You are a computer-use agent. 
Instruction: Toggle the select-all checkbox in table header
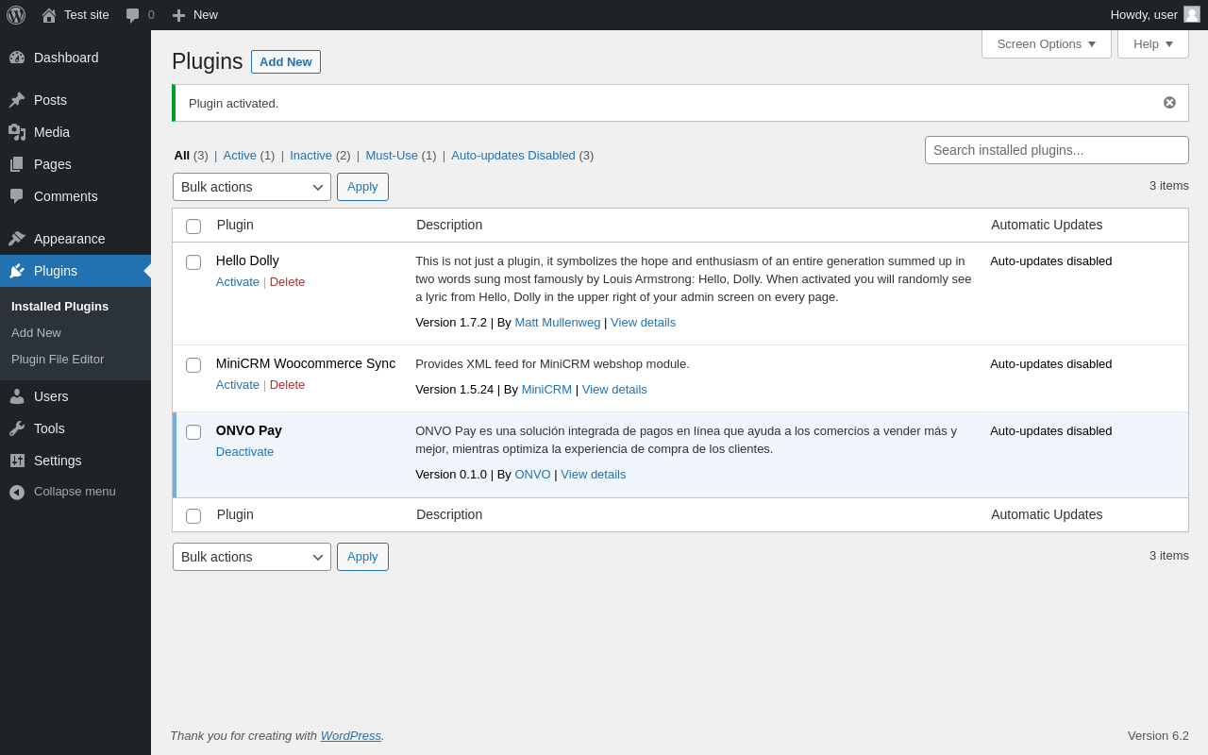pyautogui.click(x=193, y=226)
